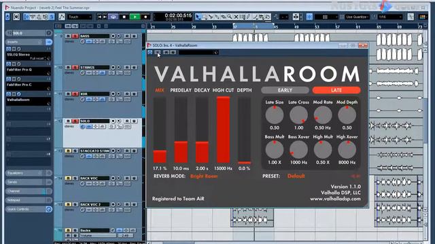The width and height of the screenshot is (435, 244).
Task: Go to previous marker in transport
Action: click(99, 17)
